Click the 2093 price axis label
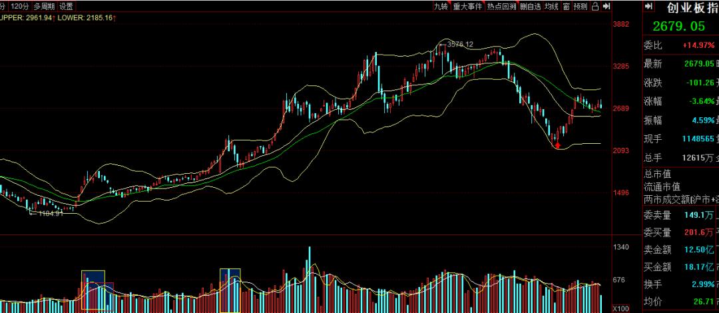Image resolution: width=719 pixels, height=313 pixels. tap(621, 151)
